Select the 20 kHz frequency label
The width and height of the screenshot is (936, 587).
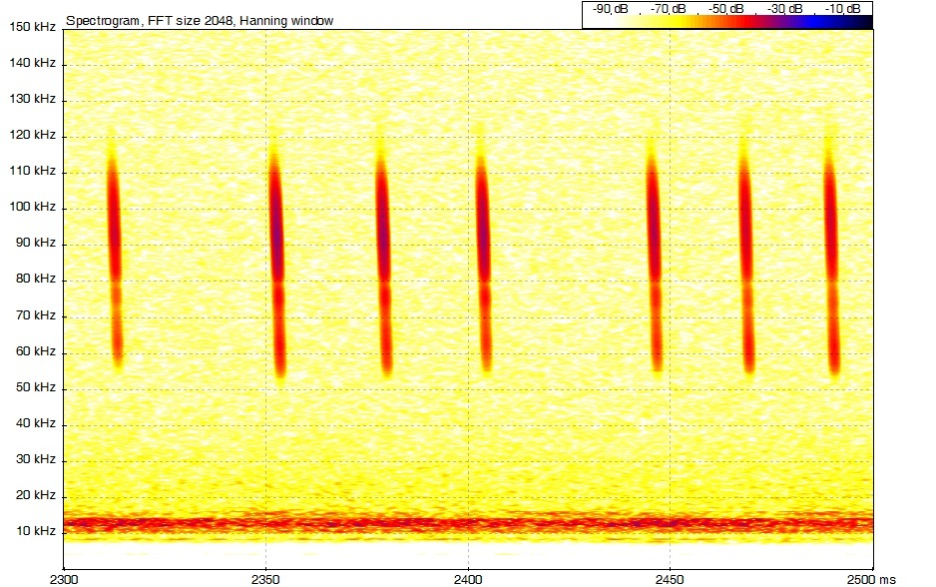[36, 494]
